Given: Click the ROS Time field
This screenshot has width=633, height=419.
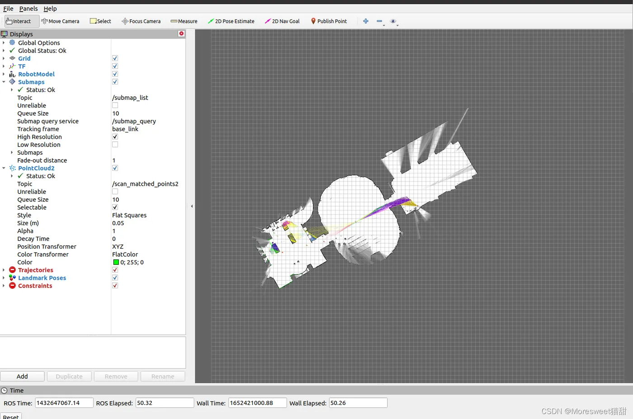Looking at the screenshot, I should [x=64, y=403].
